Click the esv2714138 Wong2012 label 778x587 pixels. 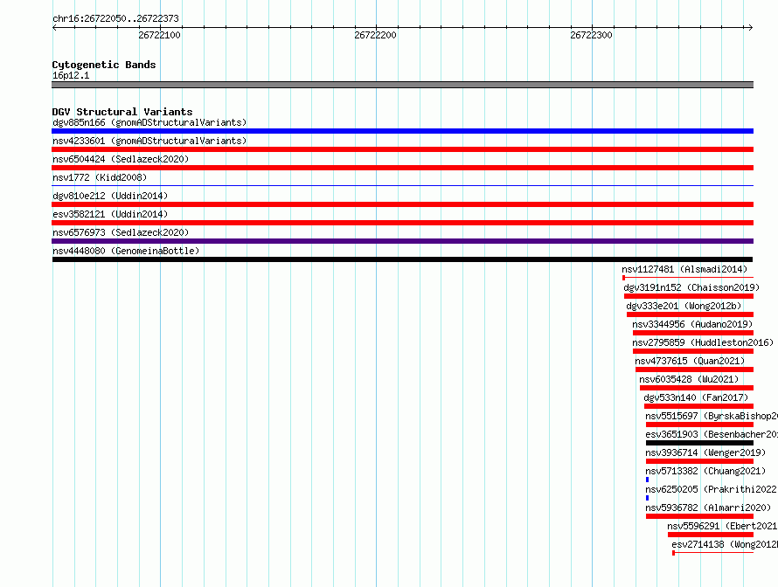pyautogui.click(x=725, y=544)
